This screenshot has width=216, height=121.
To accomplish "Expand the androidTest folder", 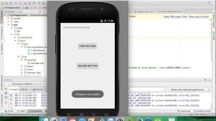I will (x=15, y=38).
